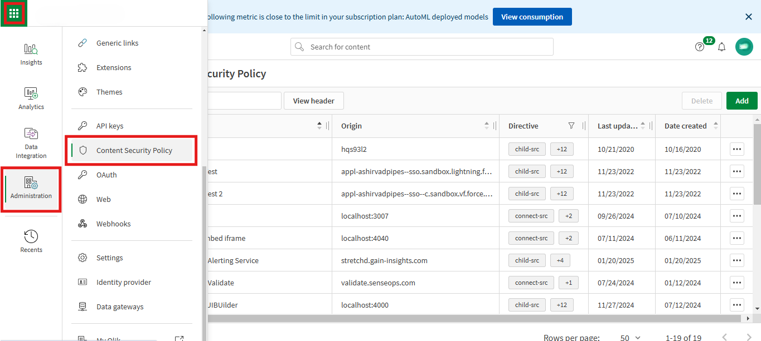Open the filter on the Directive column
Image resolution: width=761 pixels, height=341 pixels.
point(571,126)
